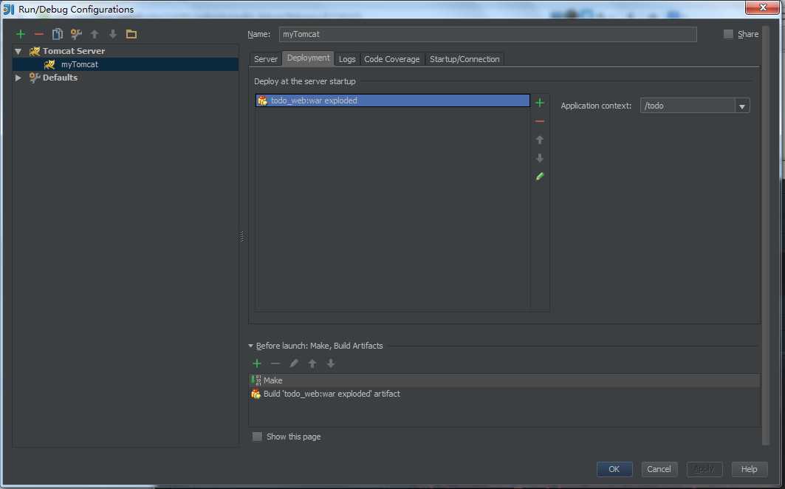Screen dimensions: 785x489
Task: Move before launch task up
Action: 312,363
